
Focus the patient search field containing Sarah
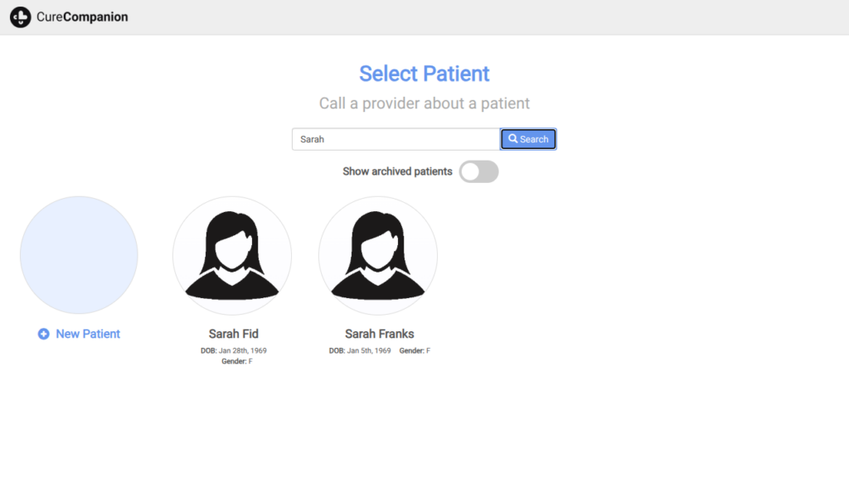coord(395,139)
